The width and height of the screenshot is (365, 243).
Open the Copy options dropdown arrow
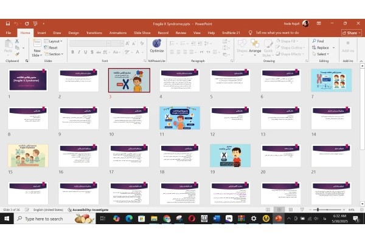pyautogui.click(x=23, y=48)
